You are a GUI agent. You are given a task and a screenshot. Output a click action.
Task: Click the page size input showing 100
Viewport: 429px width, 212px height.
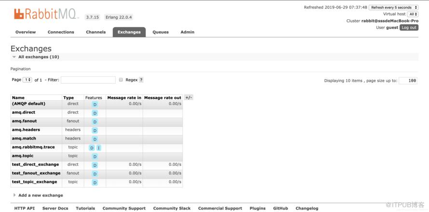click(x=408, y=80)
